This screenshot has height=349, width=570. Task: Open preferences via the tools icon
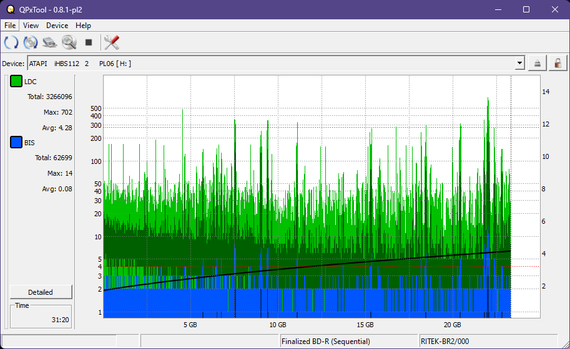(x=112, y=42)
